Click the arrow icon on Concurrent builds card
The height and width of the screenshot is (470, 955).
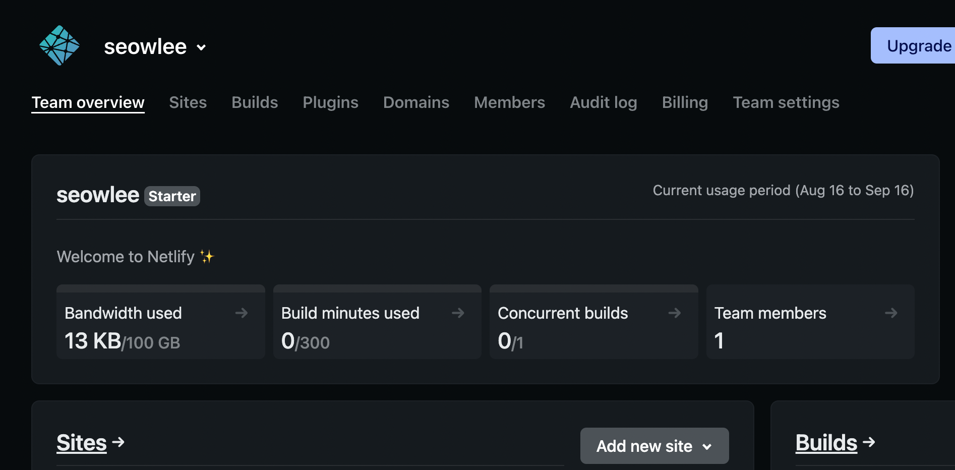coord(675,313)
